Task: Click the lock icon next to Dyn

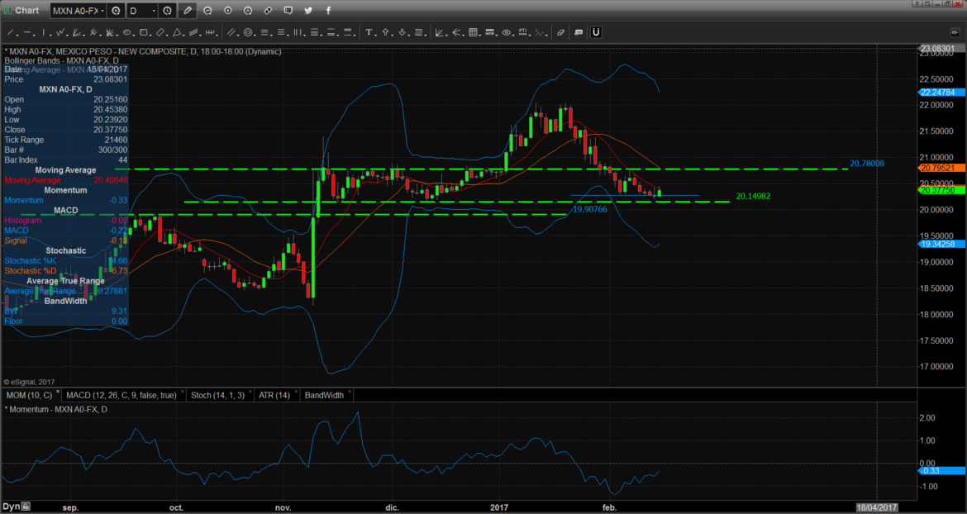Action: [x=26, y=507]
